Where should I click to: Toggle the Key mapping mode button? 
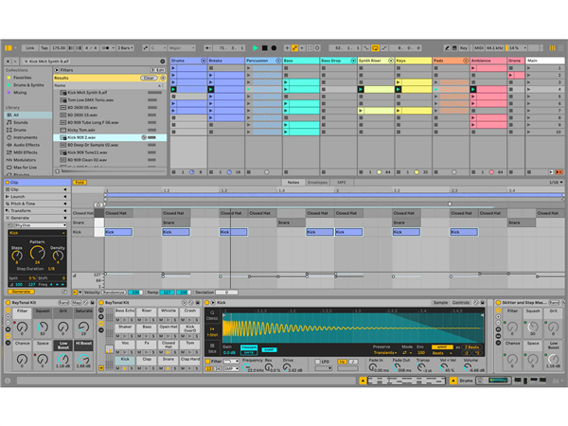[x=464, y=47]
